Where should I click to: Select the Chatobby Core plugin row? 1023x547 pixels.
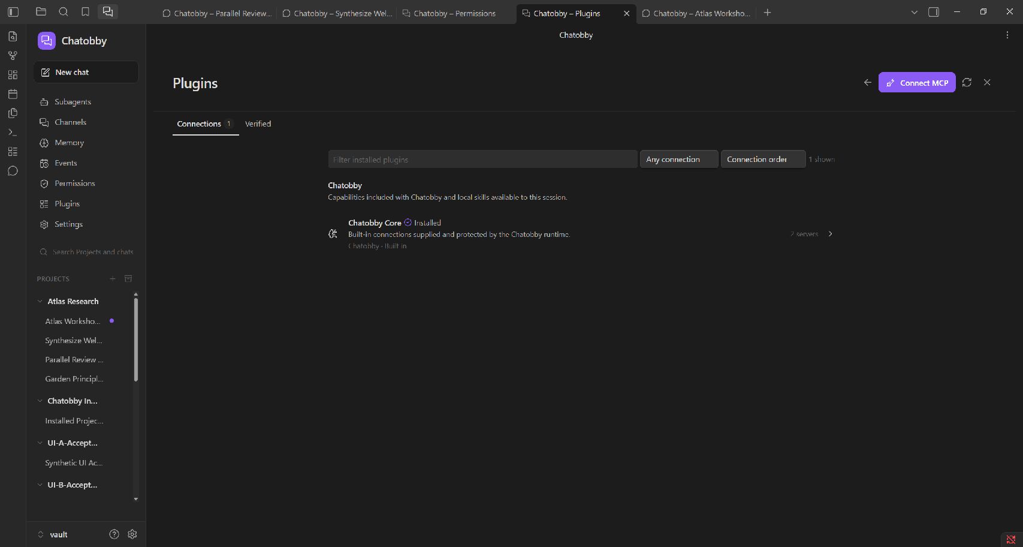click(x=581, y=234)
